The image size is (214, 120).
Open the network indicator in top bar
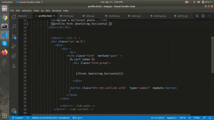click(194, 2)
